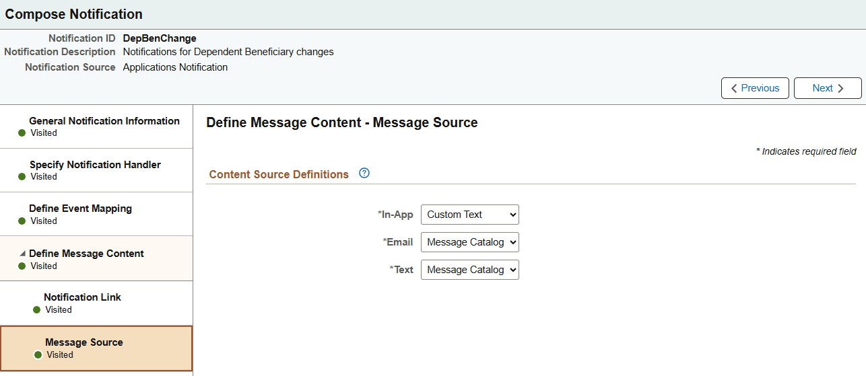The width and height of the screenshot is (866, 376).
Task: Open the In-App source dropdown
Action: pyautogui.click(x=469, y=215)
